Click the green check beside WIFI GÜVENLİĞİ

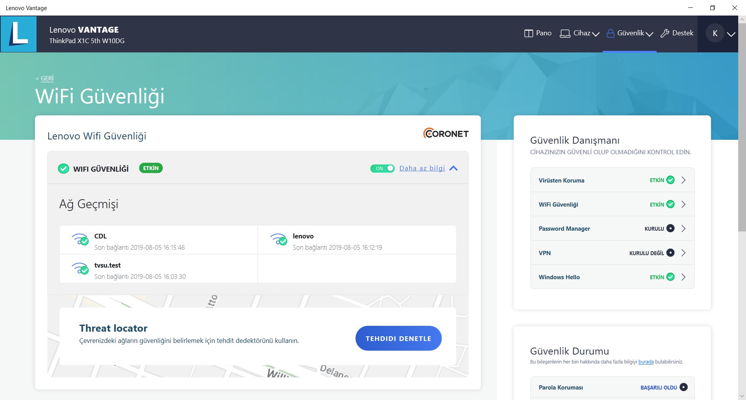tap(63, 169)
